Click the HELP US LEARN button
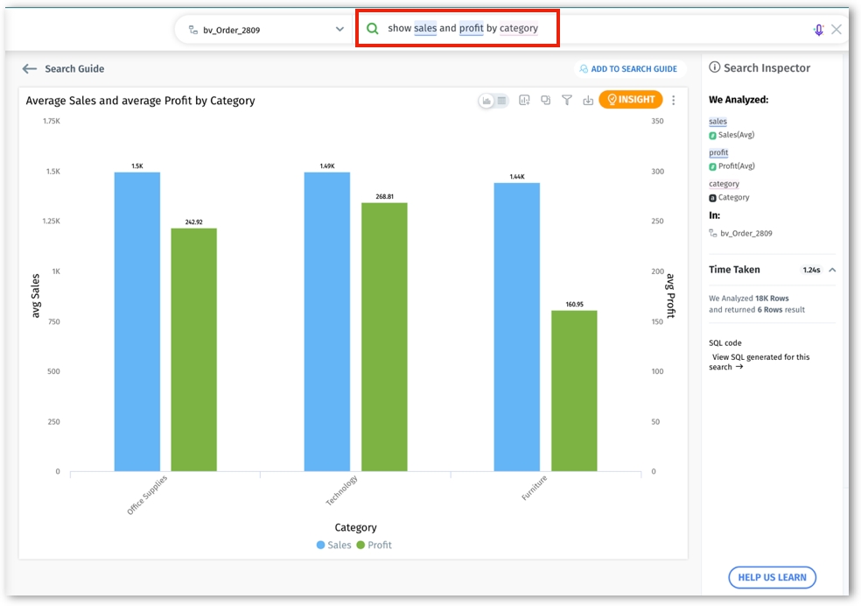The width and height of the screenshot is (861, 606). pos(772,577)
